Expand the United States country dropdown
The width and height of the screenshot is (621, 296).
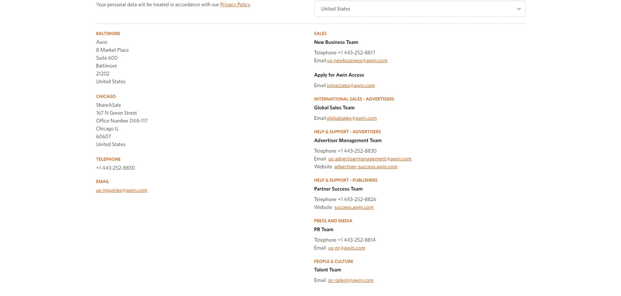tap(420, 9)
